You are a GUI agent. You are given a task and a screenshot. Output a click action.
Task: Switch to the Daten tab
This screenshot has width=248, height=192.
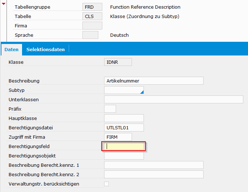tap(12, 49)
